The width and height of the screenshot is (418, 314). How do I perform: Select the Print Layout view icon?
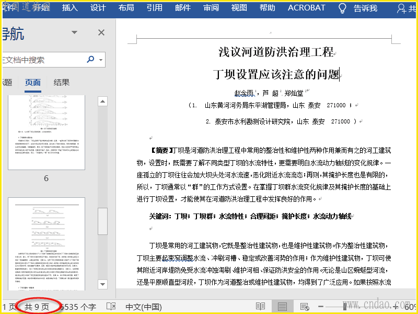(x=282, y=306)
